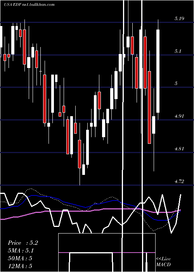Click the 'USA EDF ns1.bullkhan.com' chart title

point(29,5)
